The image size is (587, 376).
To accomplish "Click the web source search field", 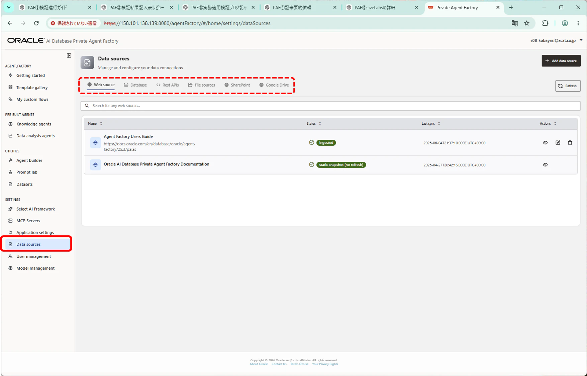I will click(330, 106).
